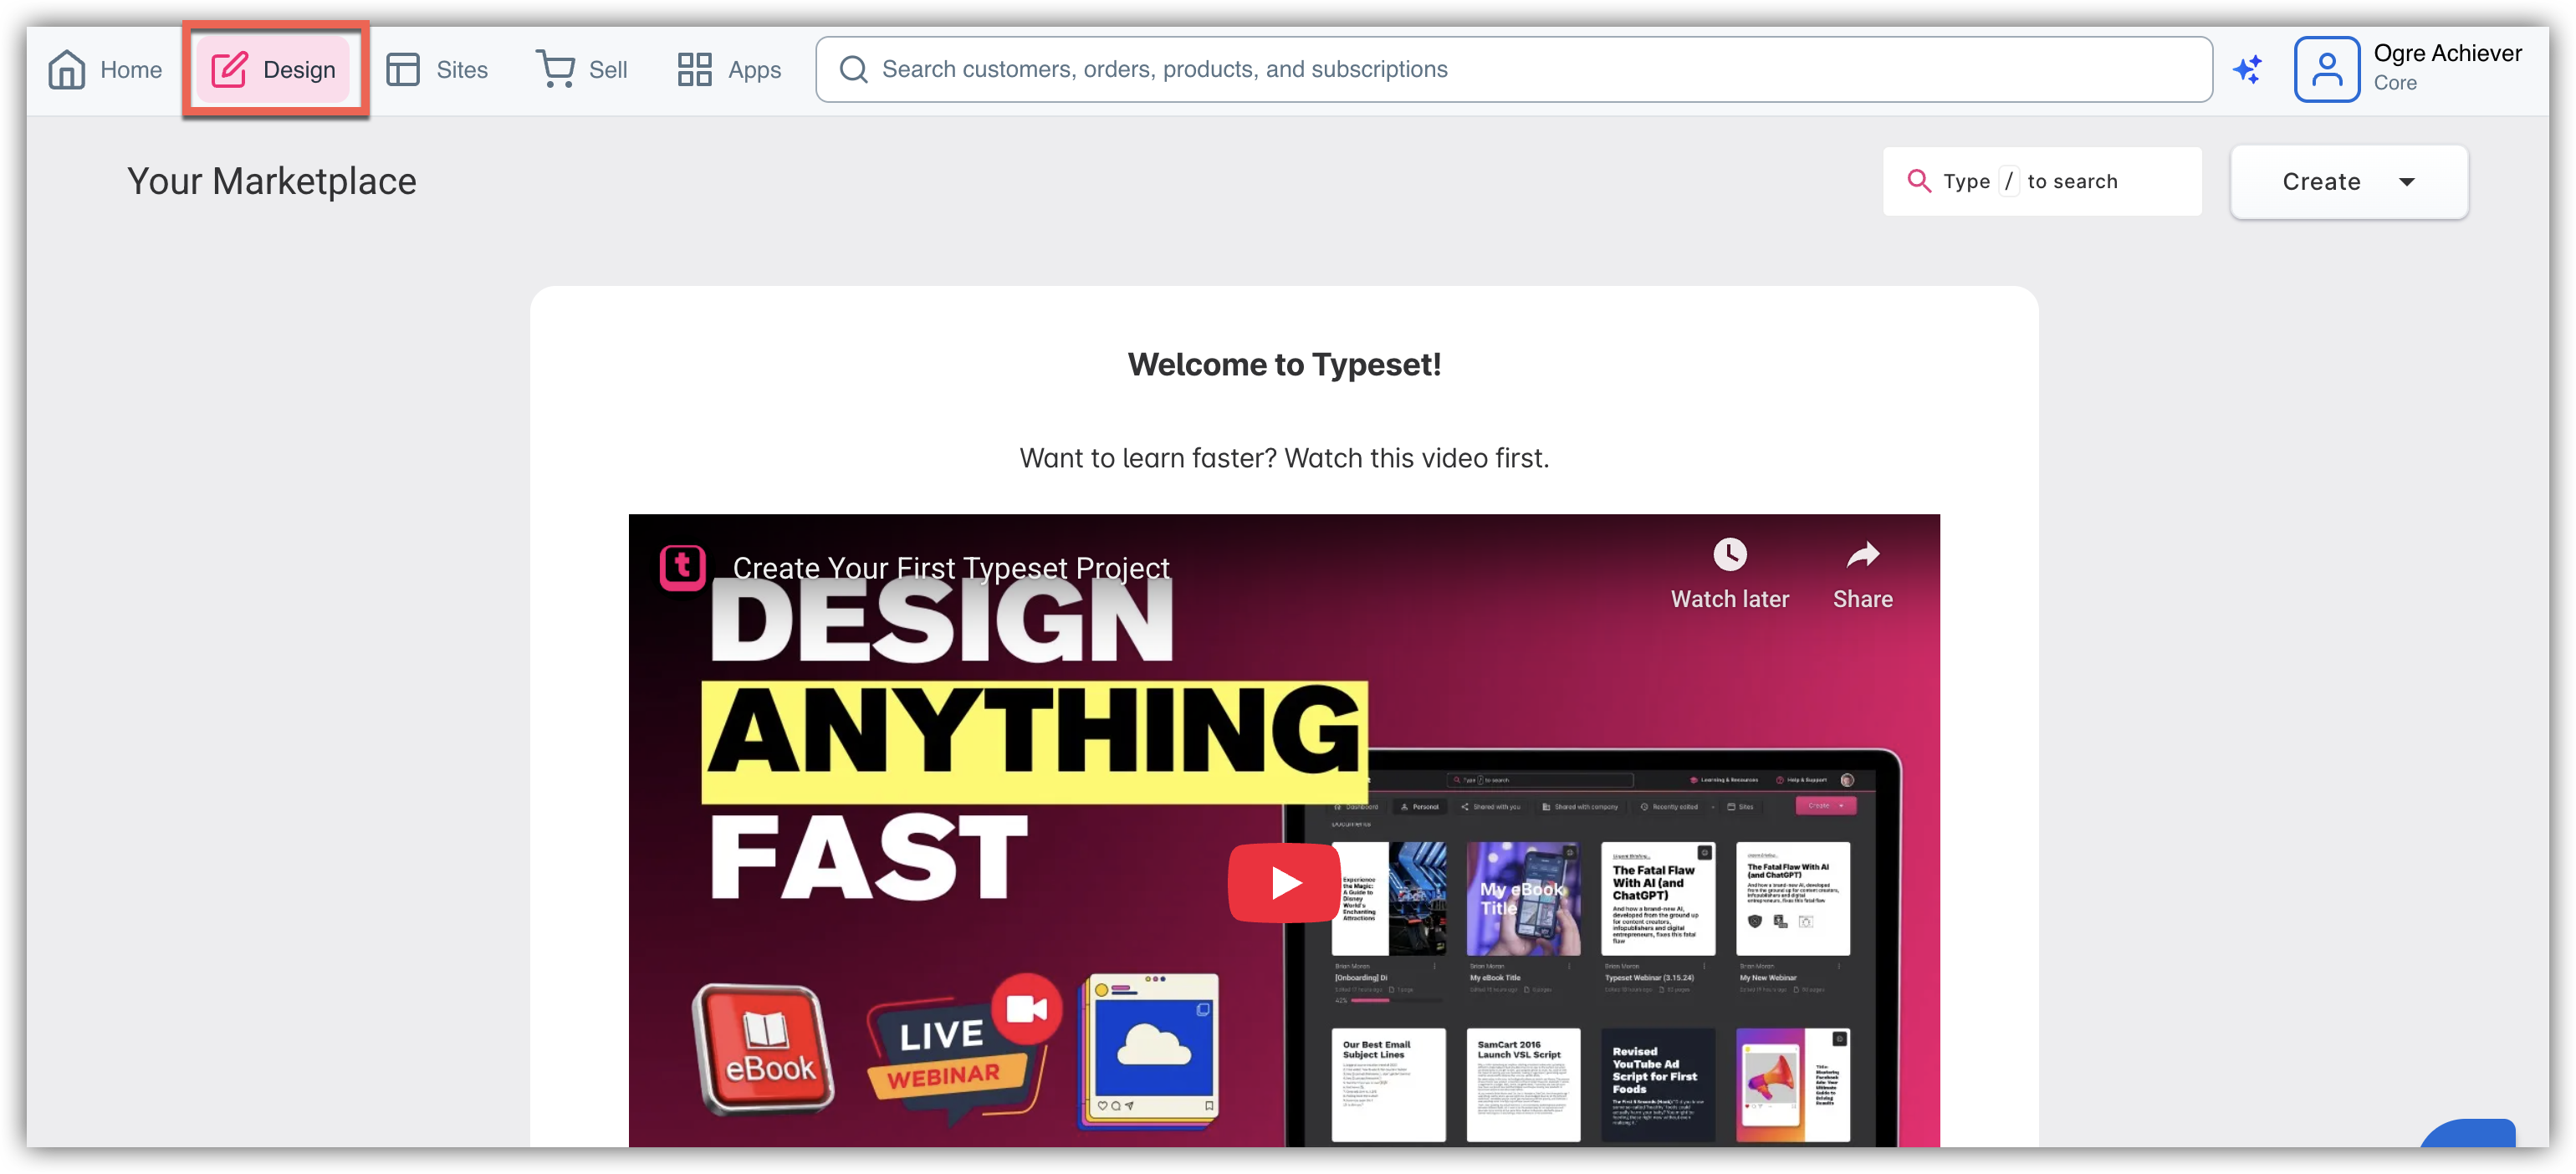
Task: Click the pink search magnifier icon
Action: (1918, 181)
